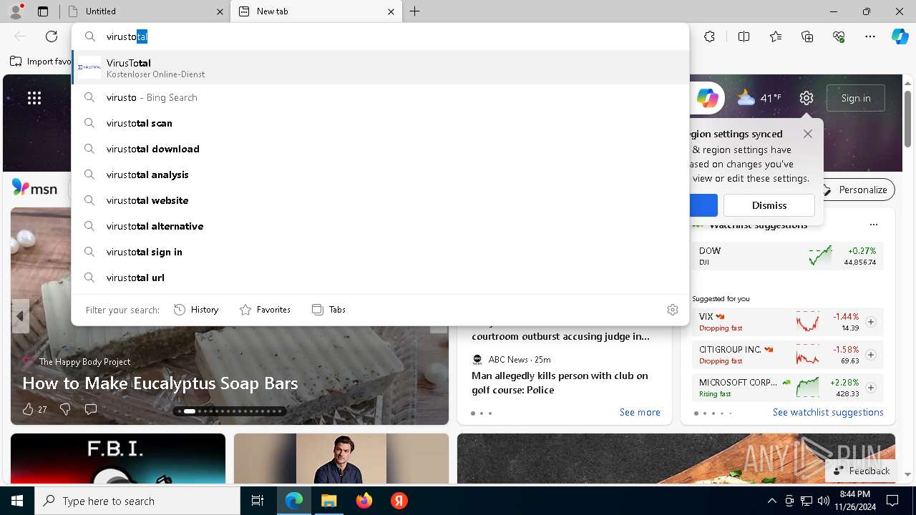Refresh the page with reload icon

coord(52,36)
